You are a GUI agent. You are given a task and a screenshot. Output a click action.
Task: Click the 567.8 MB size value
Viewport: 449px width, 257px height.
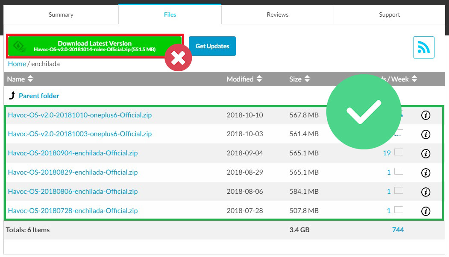[304, 115]
